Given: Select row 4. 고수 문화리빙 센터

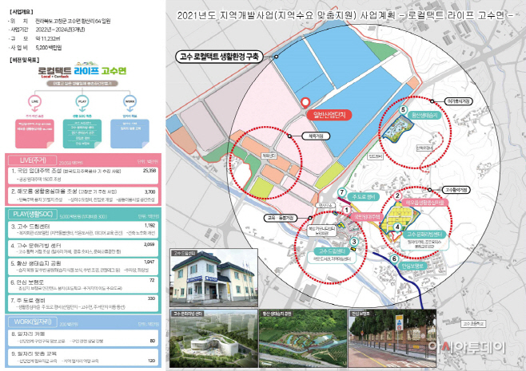Looking at the screenshot, I should click(83, 248).
